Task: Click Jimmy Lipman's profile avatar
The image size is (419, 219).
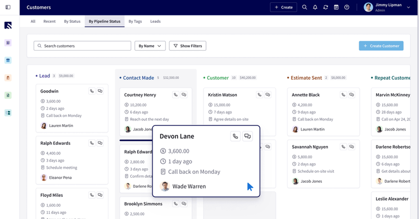Action: (x=368, y=7)
